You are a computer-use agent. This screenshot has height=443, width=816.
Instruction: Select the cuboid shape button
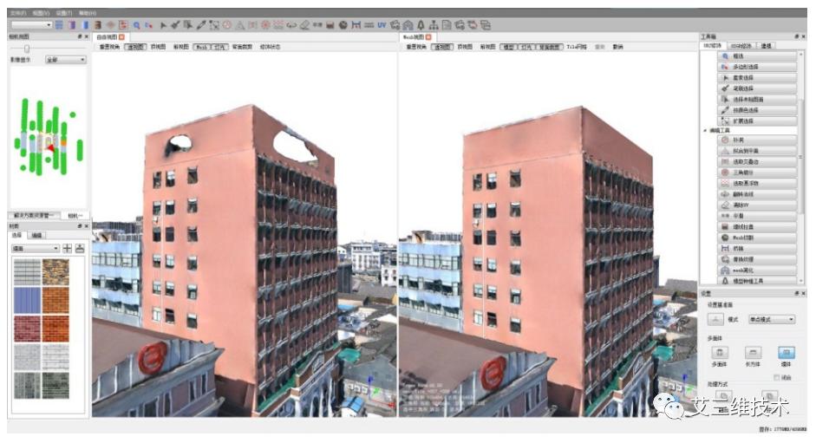(x=753, y=353)
